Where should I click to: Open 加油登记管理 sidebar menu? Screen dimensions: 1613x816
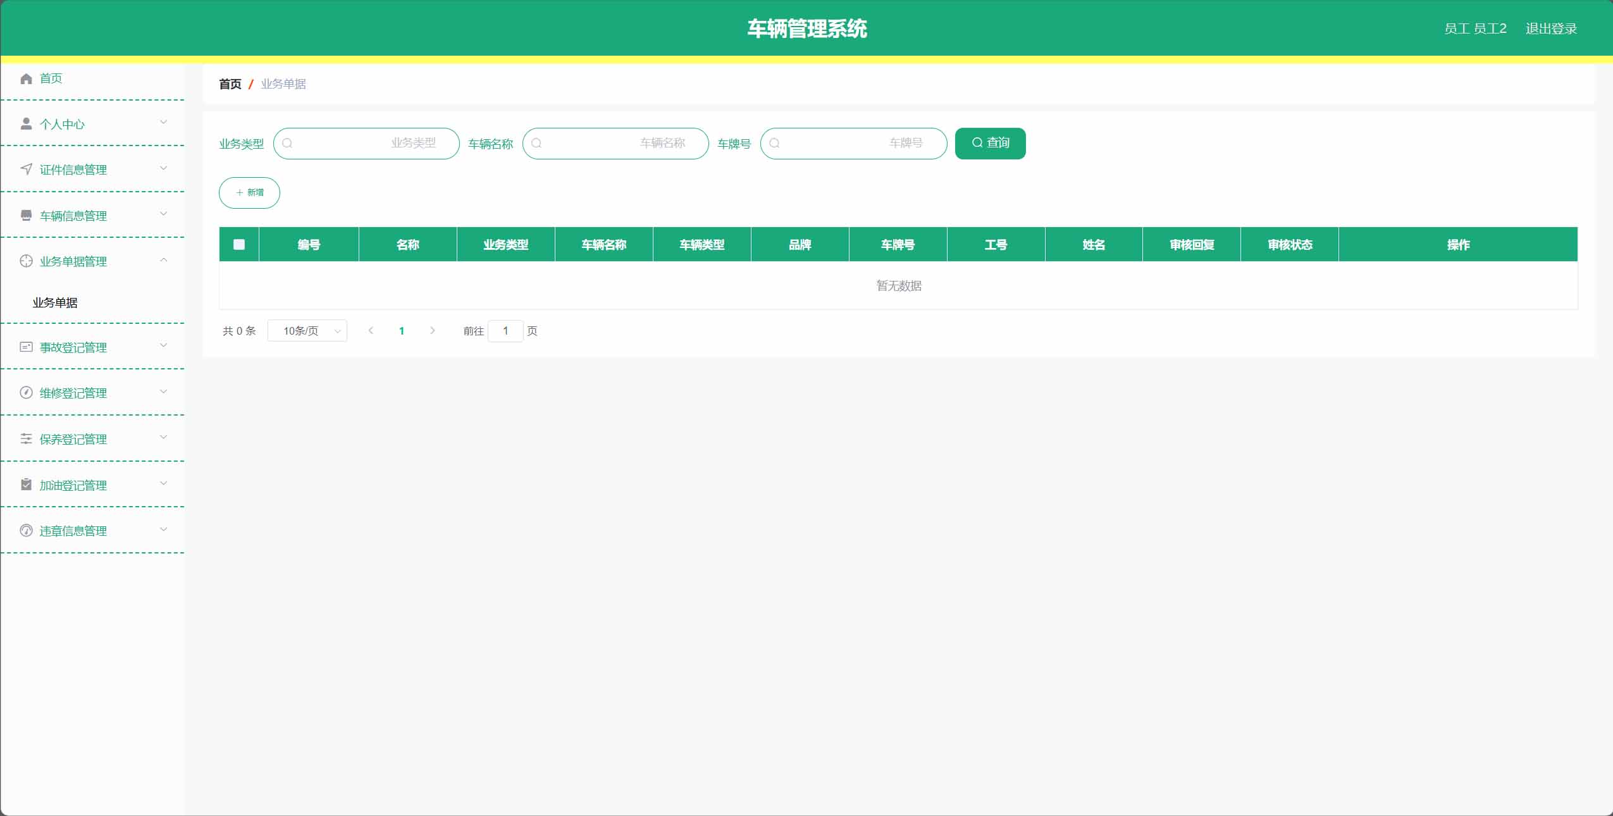pos(92,485)
